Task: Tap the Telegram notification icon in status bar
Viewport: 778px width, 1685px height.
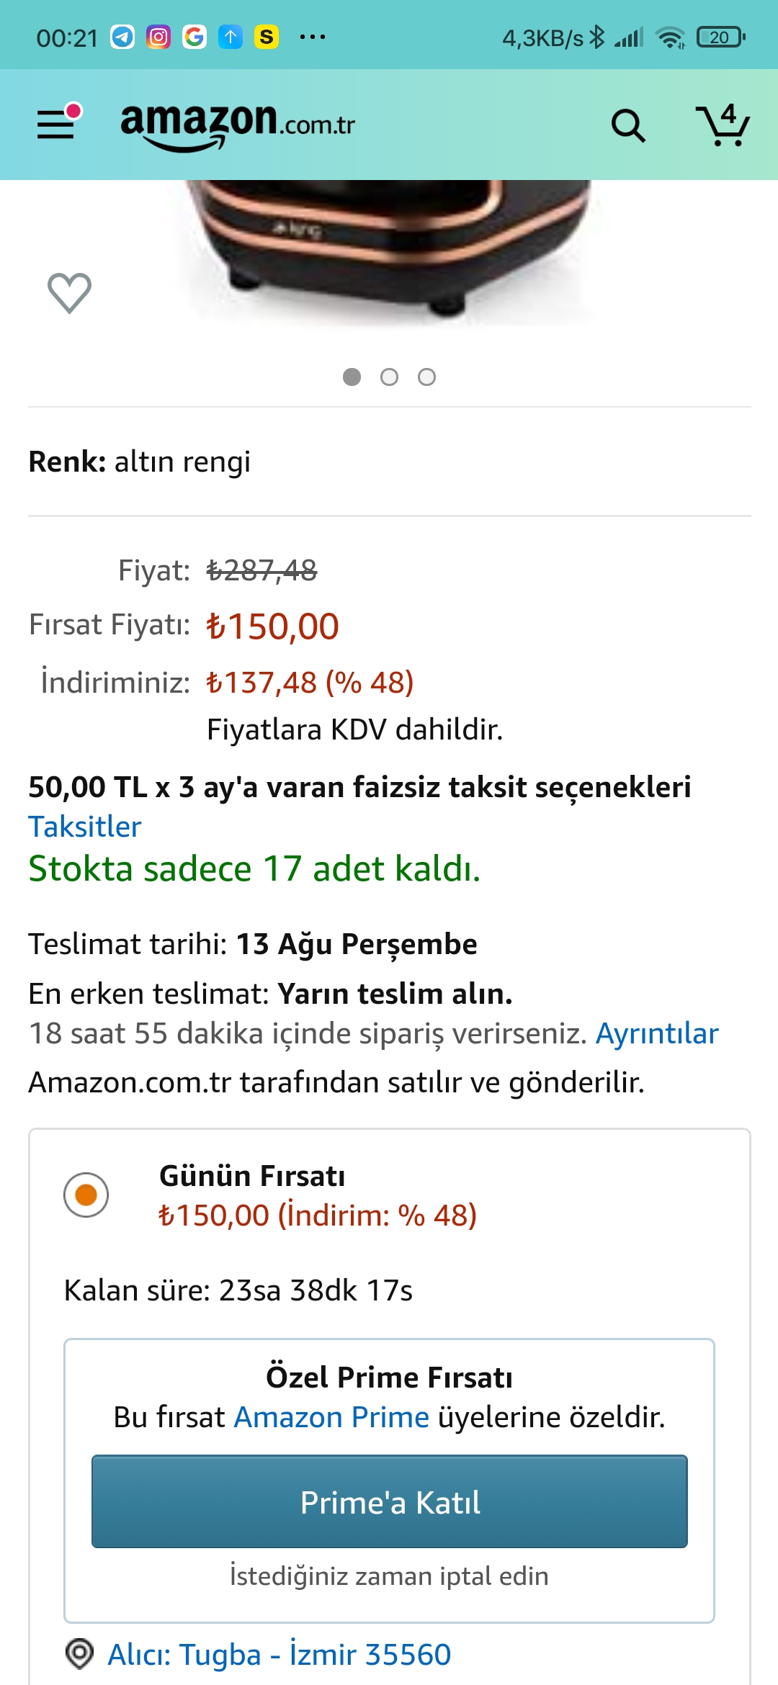Action: point(122,37)
